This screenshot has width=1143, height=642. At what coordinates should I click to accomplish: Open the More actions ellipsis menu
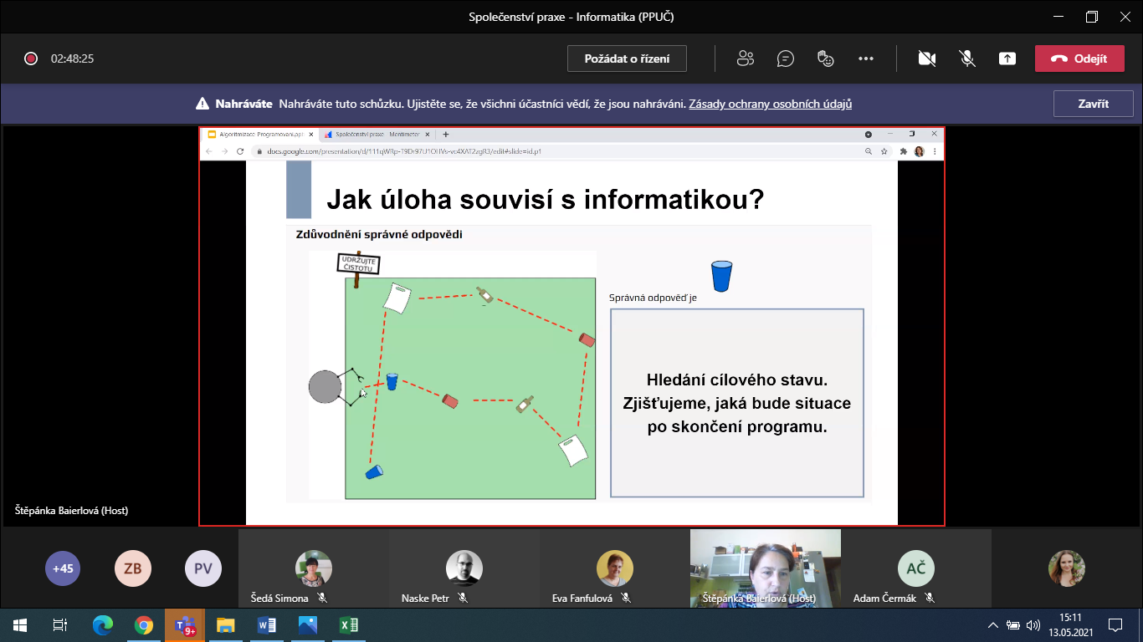pyautogui.click(x=866, y=59)
